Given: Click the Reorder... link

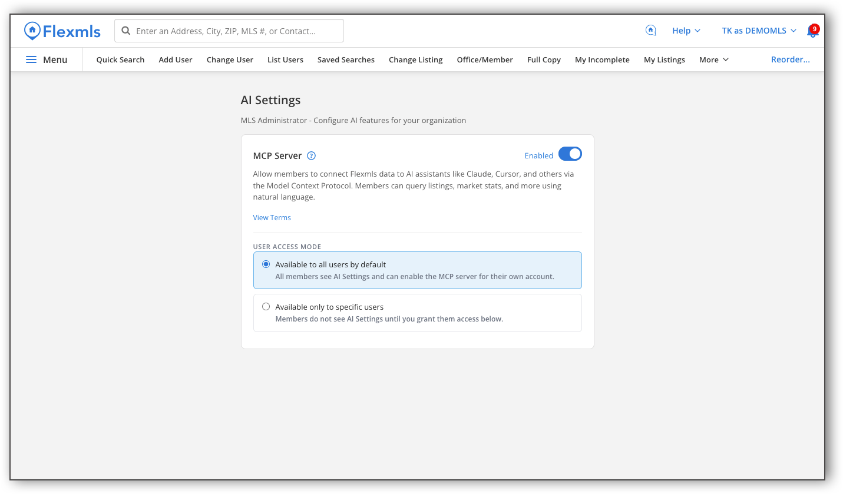Looking at the screenshot, I should click(x=791, y=59).
